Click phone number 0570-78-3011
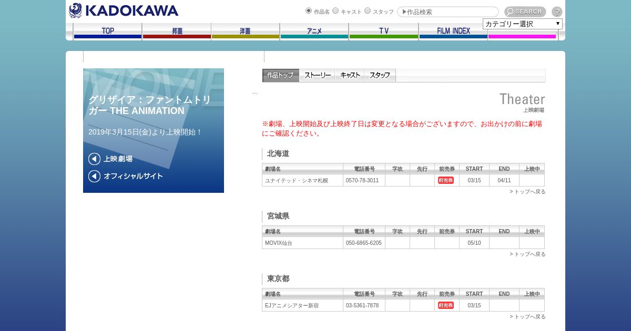This screenshot has width=631, height=331. (x=362, y=180)
